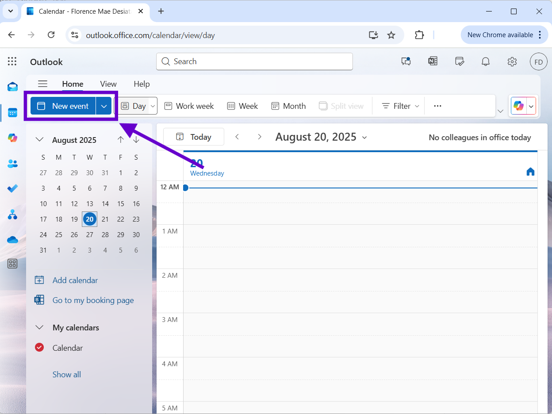The height and width of the screenshot is (414, 552).
Task: Click the Copilot icon in ribbon
Action: tap(518, 106)
